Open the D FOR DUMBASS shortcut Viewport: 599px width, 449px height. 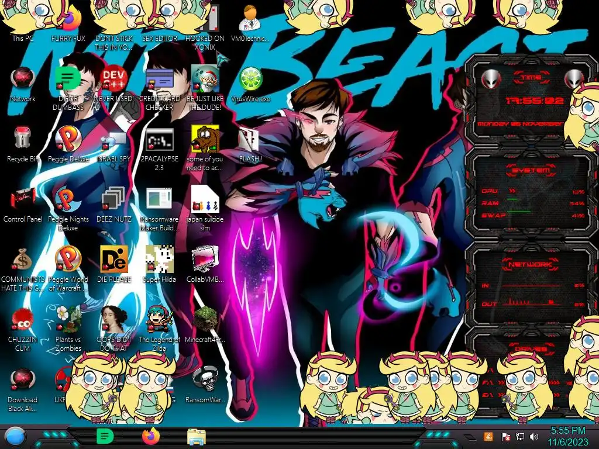68,89
